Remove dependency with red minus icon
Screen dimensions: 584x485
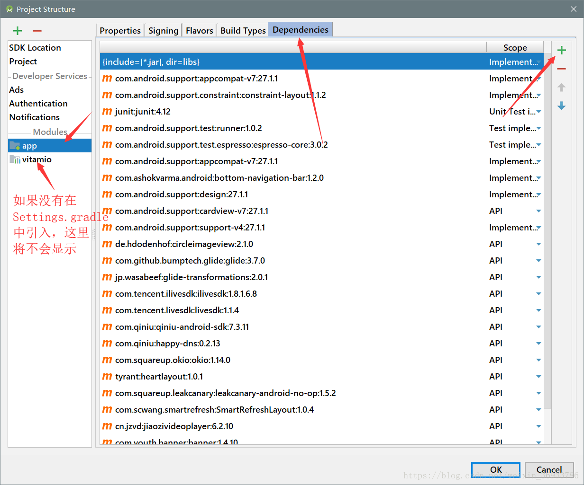coord(562,69)
